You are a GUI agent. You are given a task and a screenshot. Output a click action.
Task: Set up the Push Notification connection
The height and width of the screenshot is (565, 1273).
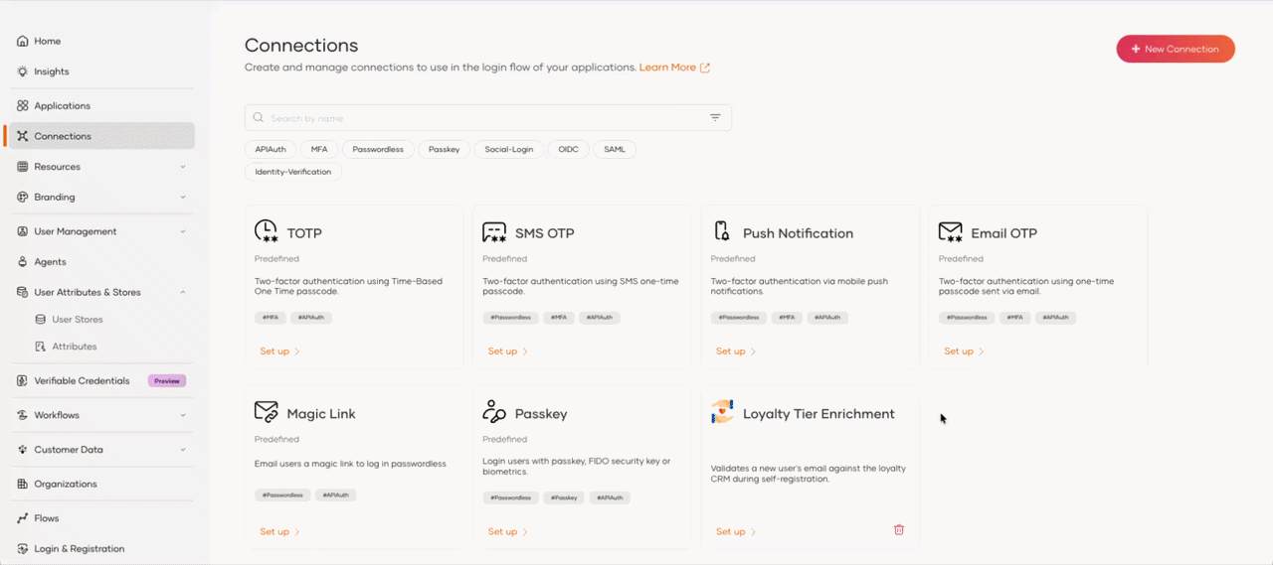point(736,352)
